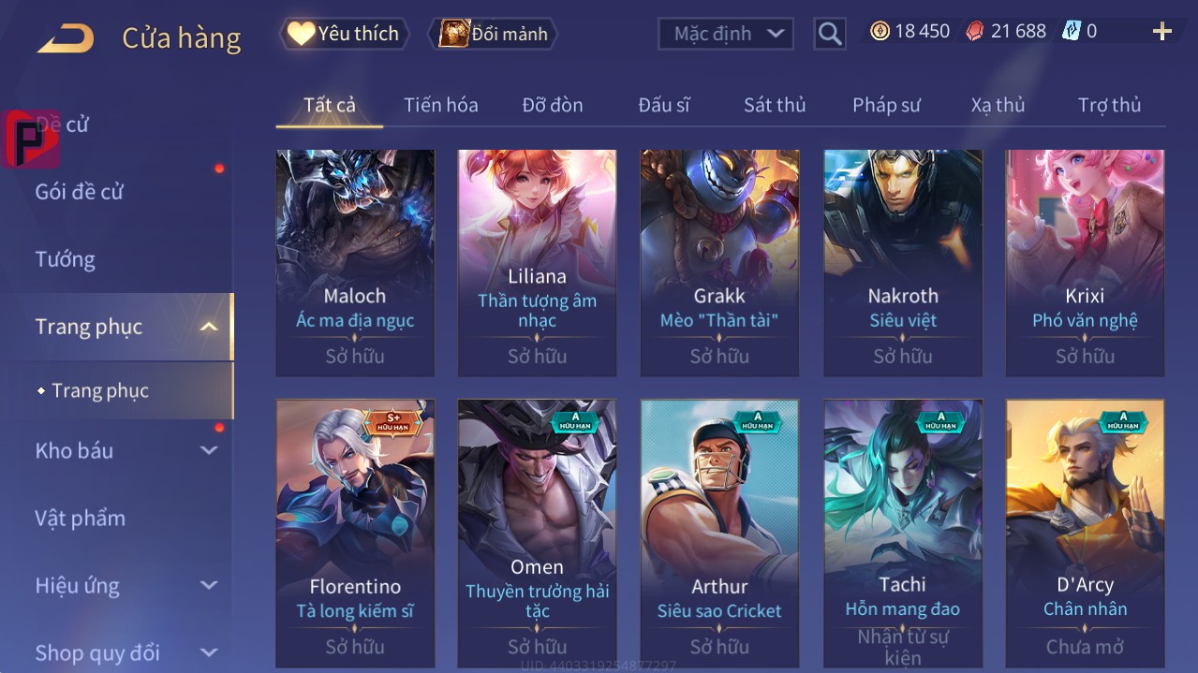Screen dimensions: 1198x673
Task: Select the Tiến hóa tab
Action: [x=441, y=105]
